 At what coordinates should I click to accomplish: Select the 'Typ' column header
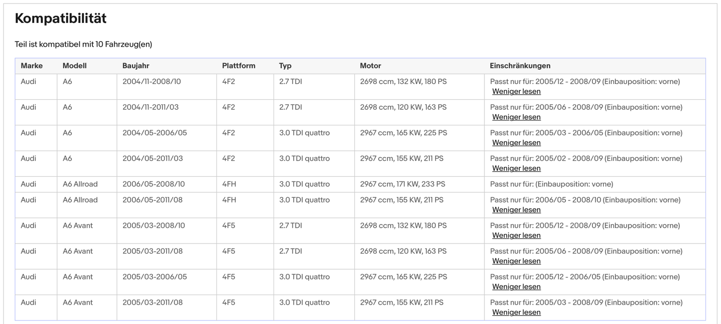coord(285,66)
